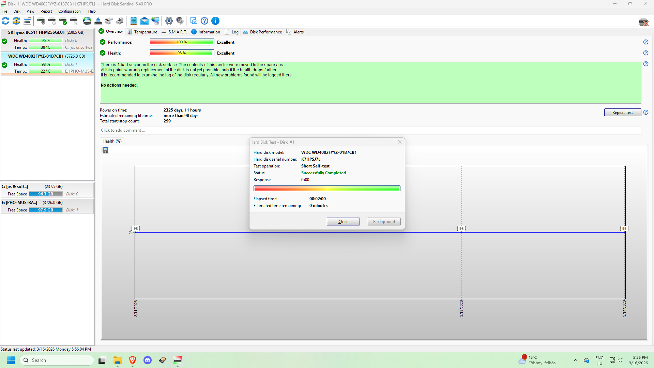Select the C: [os & soft..] partition

click(47, 190)
